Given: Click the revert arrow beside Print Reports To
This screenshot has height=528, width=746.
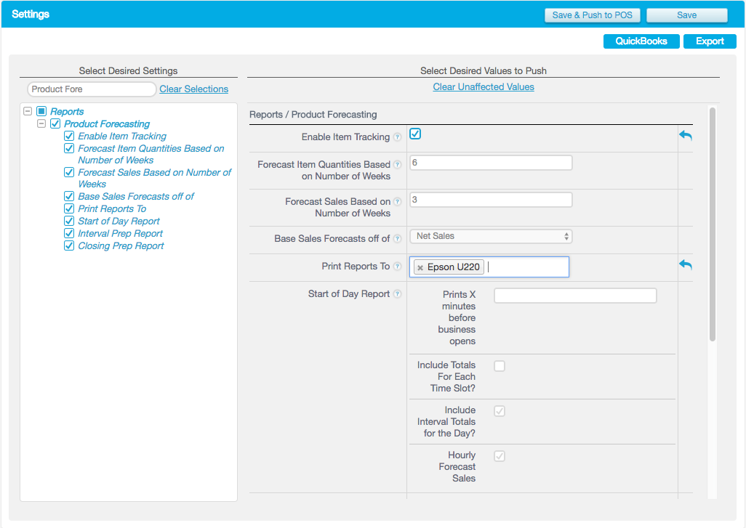Looking at the screenshot, I should coord(684,265).
